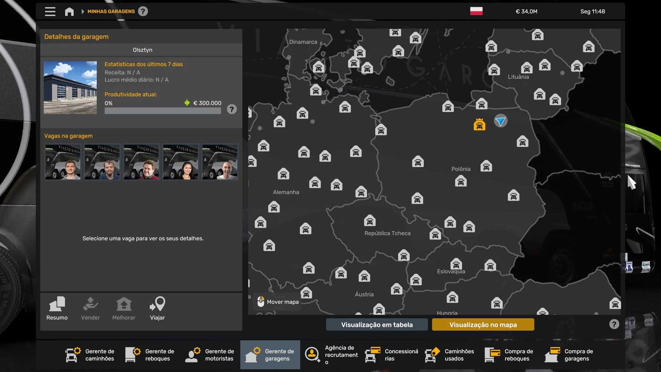Open Gerente de motoristas tab
The image size is (661, 372).
tap(210, 355)
